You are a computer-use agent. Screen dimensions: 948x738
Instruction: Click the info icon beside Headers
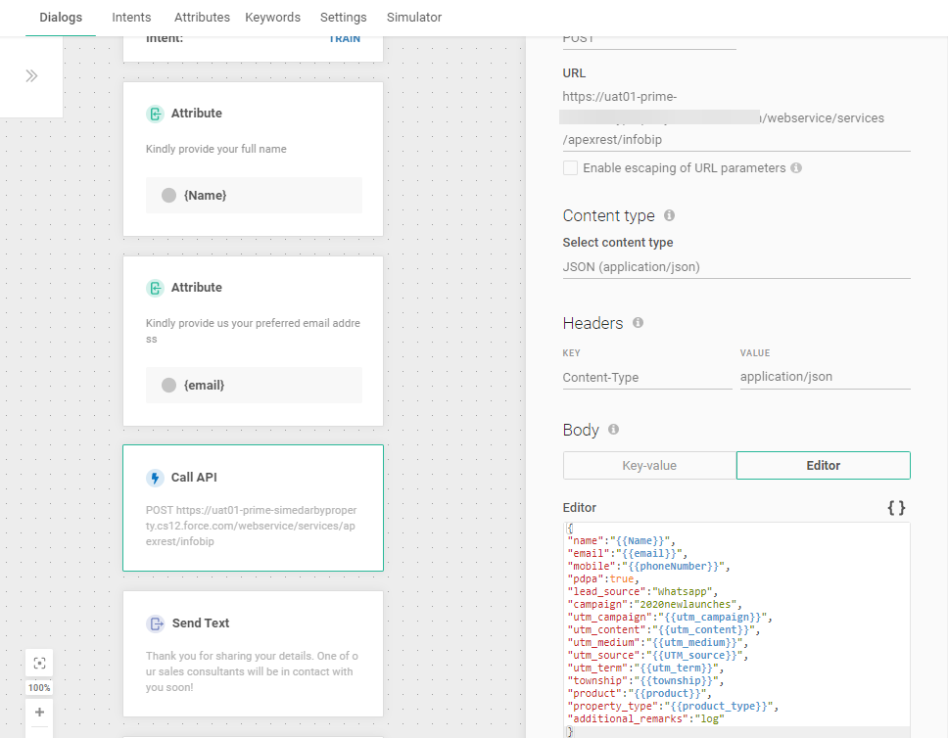638,323
